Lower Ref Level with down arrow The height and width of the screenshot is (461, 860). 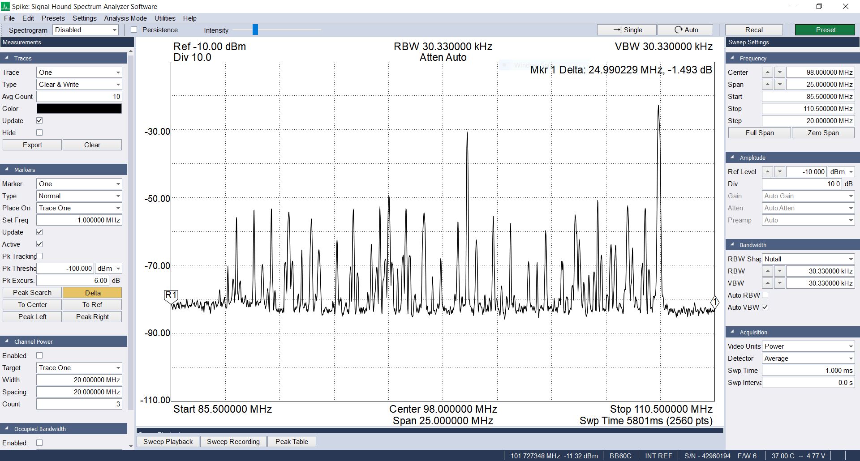click(779, 171)
